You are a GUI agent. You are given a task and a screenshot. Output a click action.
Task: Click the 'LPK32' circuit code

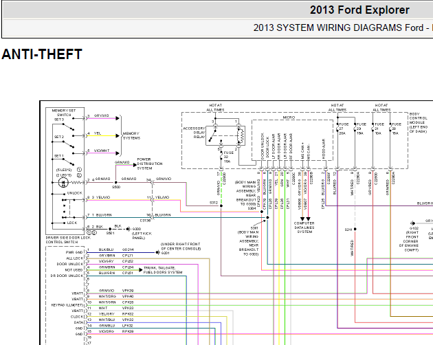click(x=128, y=326)
